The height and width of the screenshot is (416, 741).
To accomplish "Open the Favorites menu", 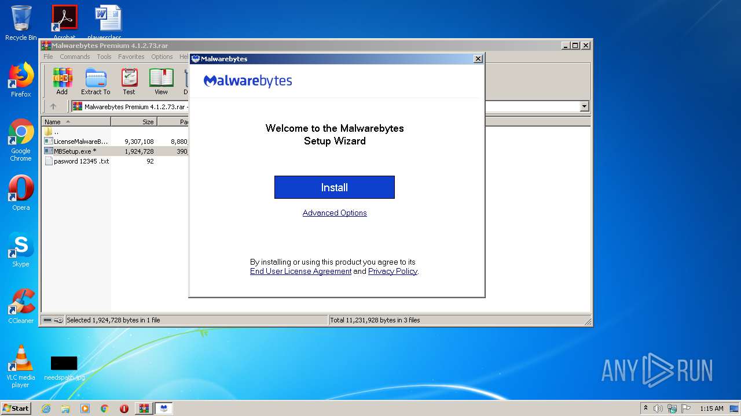I will (131, 57).
